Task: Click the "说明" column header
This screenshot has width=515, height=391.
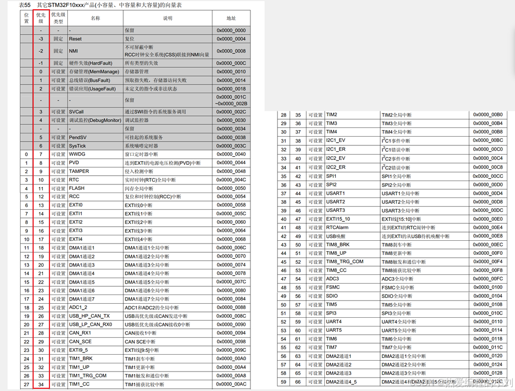Action: [167, 18]
